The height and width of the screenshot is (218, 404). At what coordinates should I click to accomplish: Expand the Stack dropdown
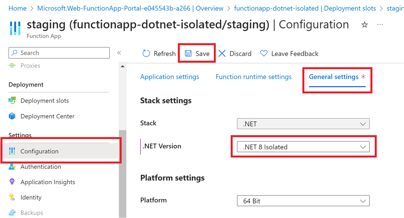pos(303,124)
